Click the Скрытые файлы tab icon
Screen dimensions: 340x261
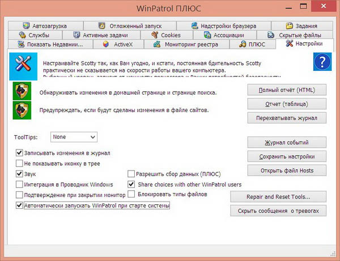[x=271, y=35]
